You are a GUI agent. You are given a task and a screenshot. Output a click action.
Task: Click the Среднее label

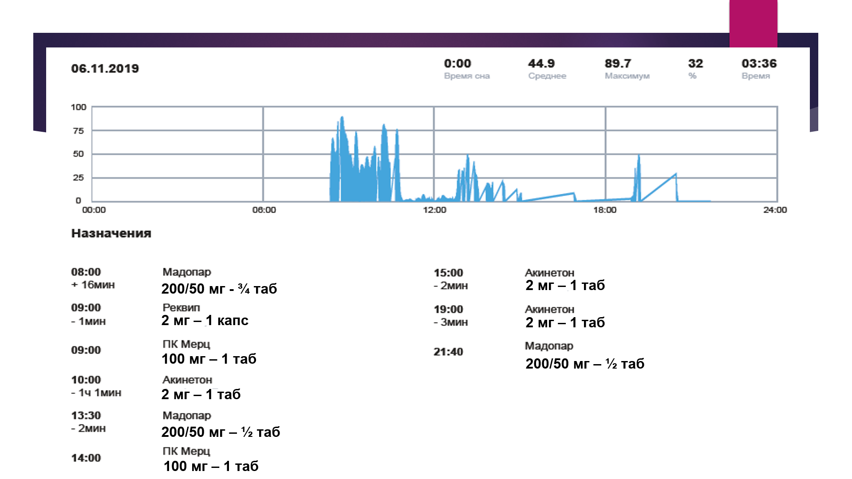click(x=547, y=76)
